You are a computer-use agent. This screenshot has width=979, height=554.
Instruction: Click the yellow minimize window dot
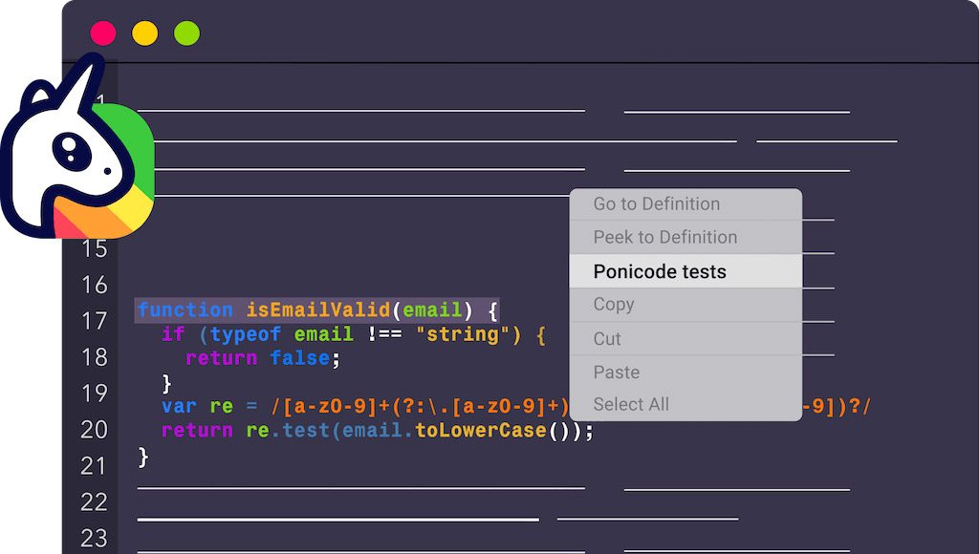coord(145,33)
